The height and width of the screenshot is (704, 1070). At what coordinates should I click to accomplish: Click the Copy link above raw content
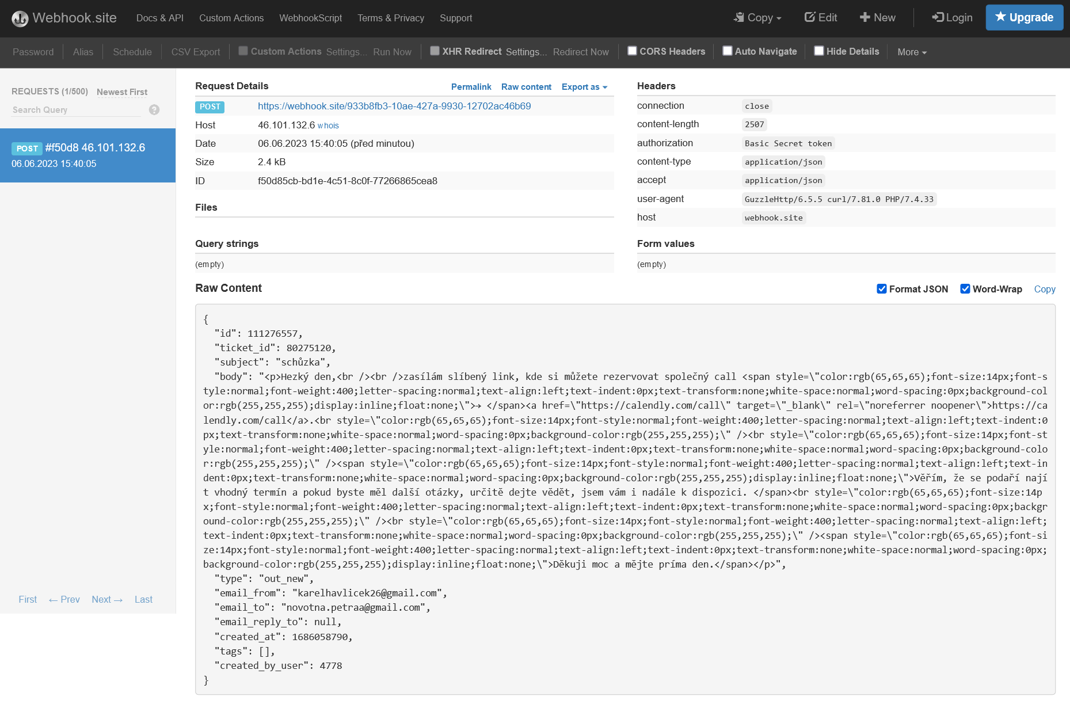[x=1044, y=289]
